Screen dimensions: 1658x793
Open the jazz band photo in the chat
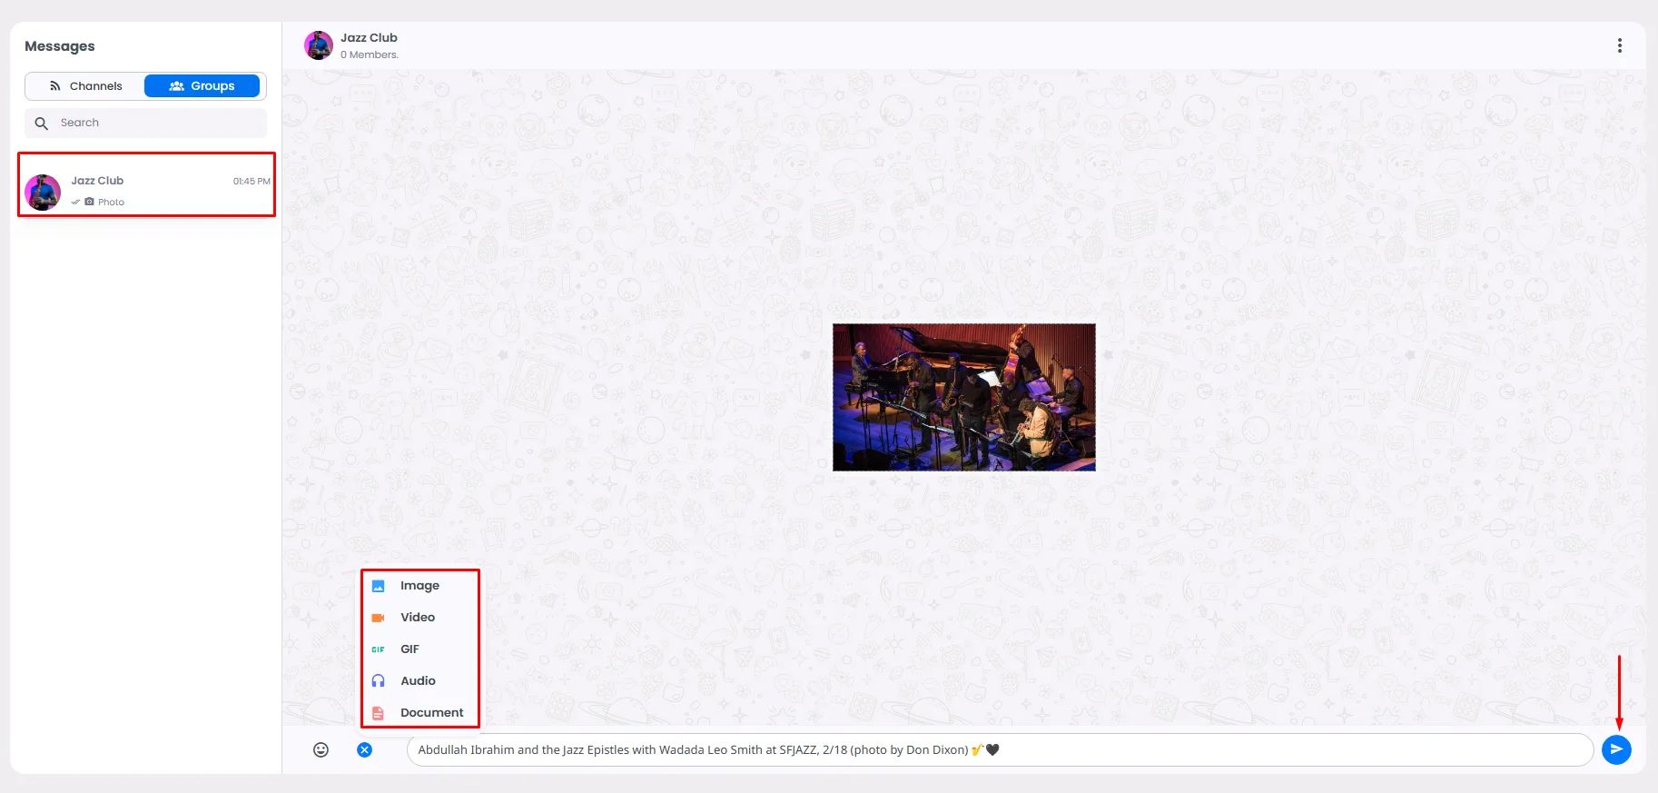(x=964, y=397)
